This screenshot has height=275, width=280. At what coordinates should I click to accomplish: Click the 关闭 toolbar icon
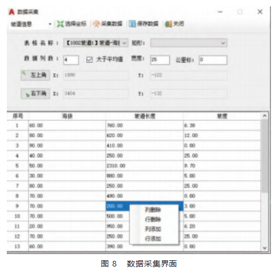tap(168, 24)
